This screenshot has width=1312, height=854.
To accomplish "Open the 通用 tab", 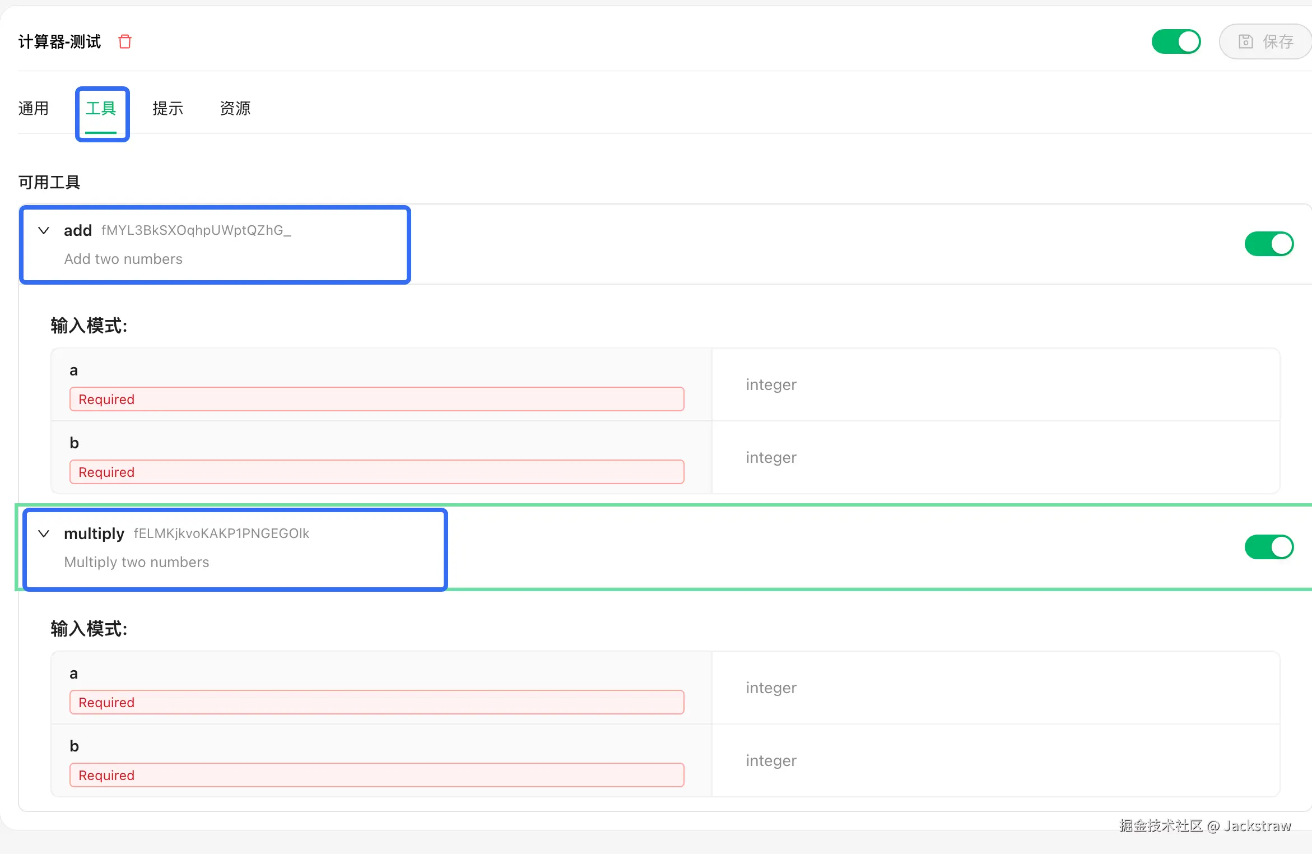I will tap(34, 108).
